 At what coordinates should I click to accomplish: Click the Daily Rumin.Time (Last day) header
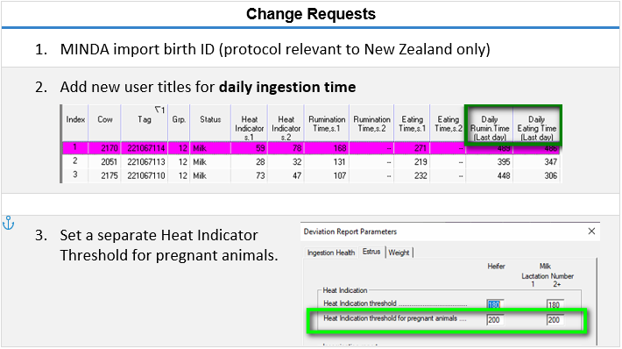click(490, 128)
